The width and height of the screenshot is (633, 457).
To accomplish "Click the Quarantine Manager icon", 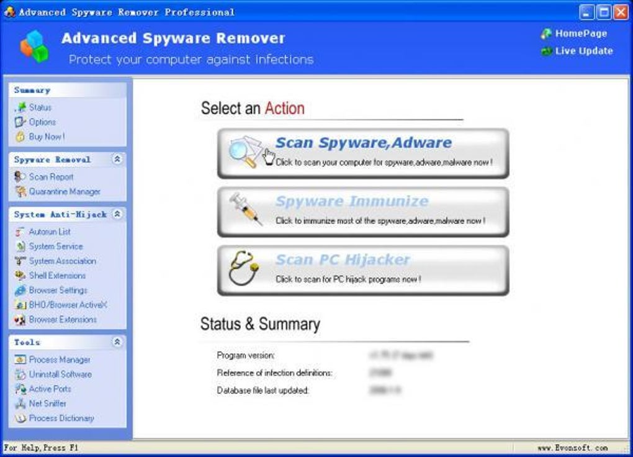I will tap(20, 191).
